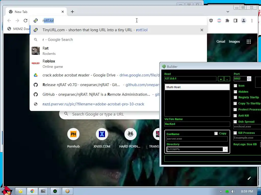Screen dimensions: 261x195
Task: Toggle the Protect Process checkbox
Action: click(x=235, y=110)
